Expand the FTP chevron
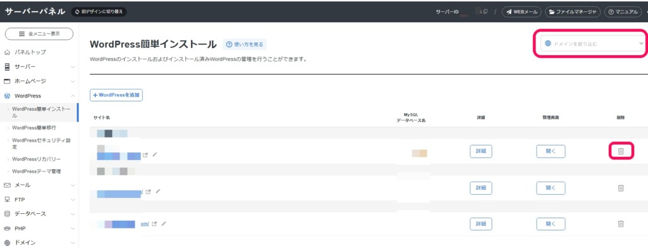 coord(73,200)
